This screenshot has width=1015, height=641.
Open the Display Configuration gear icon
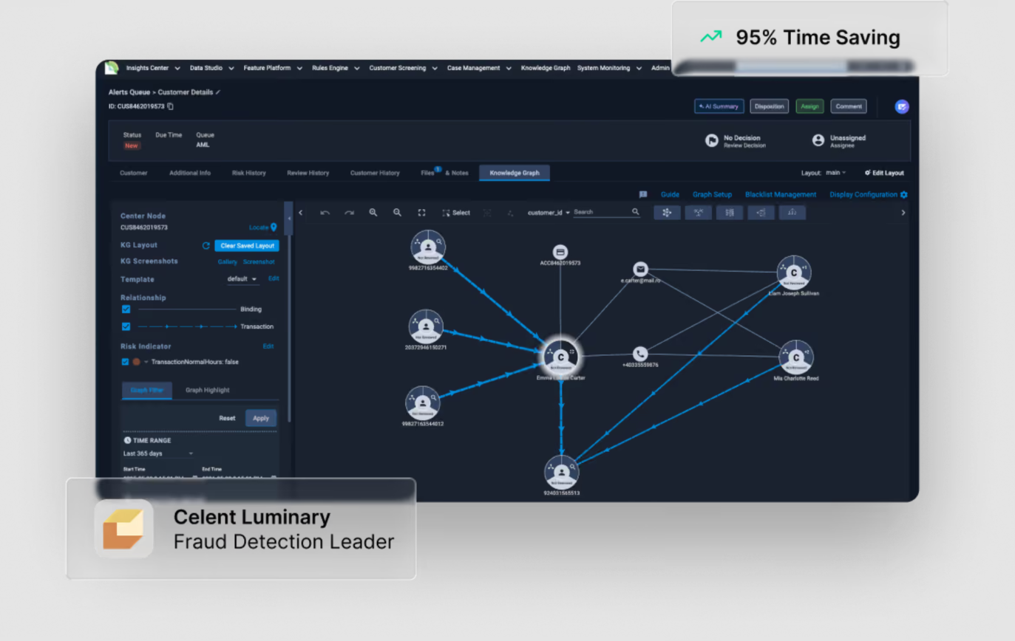[904, 194]
